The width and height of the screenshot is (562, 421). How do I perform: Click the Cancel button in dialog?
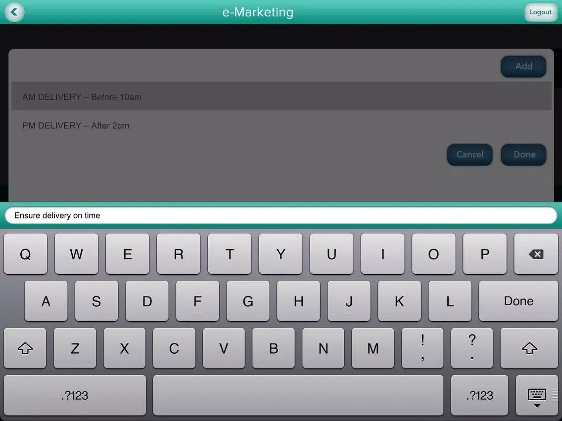469,154
